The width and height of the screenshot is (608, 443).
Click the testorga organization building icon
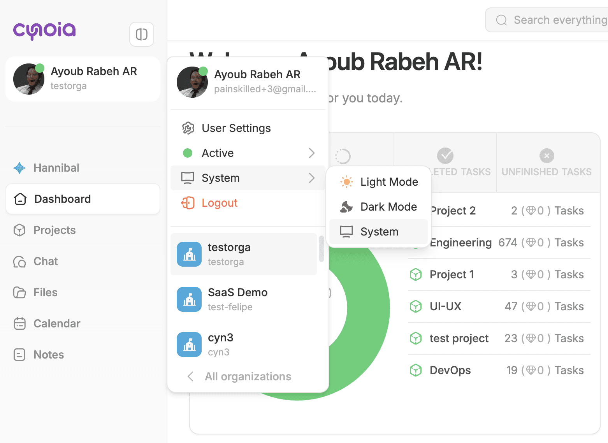tap(189, 254)
